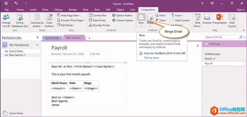Open the Tasks dropdown

pyautogui.click(x=161, y=20)
